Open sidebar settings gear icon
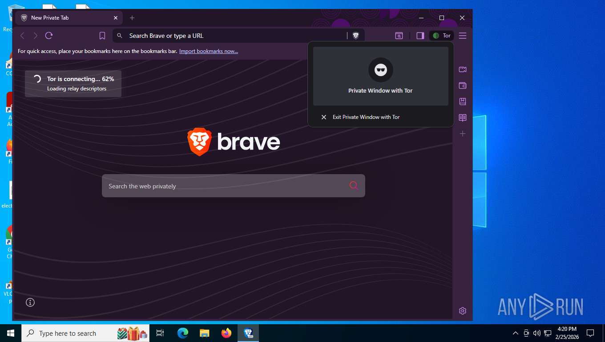Viewport: 605px width, 342px height. click(x=463, y=311)
